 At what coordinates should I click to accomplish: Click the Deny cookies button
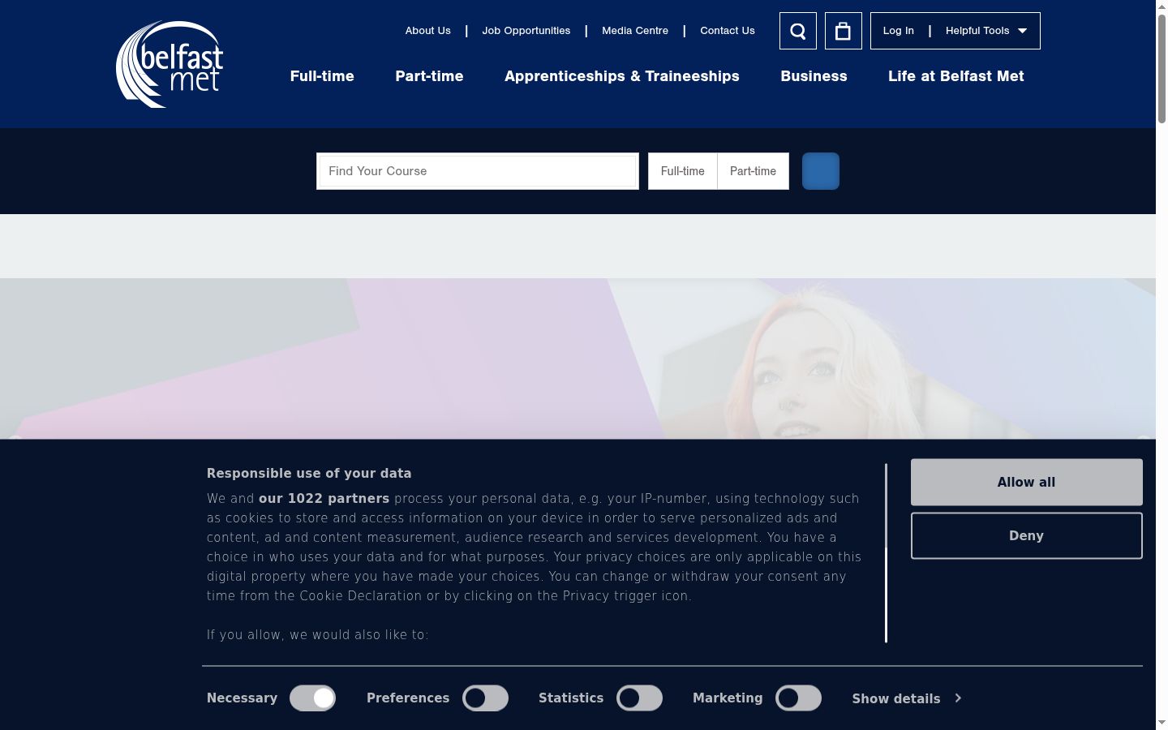tap(1026, 535)
